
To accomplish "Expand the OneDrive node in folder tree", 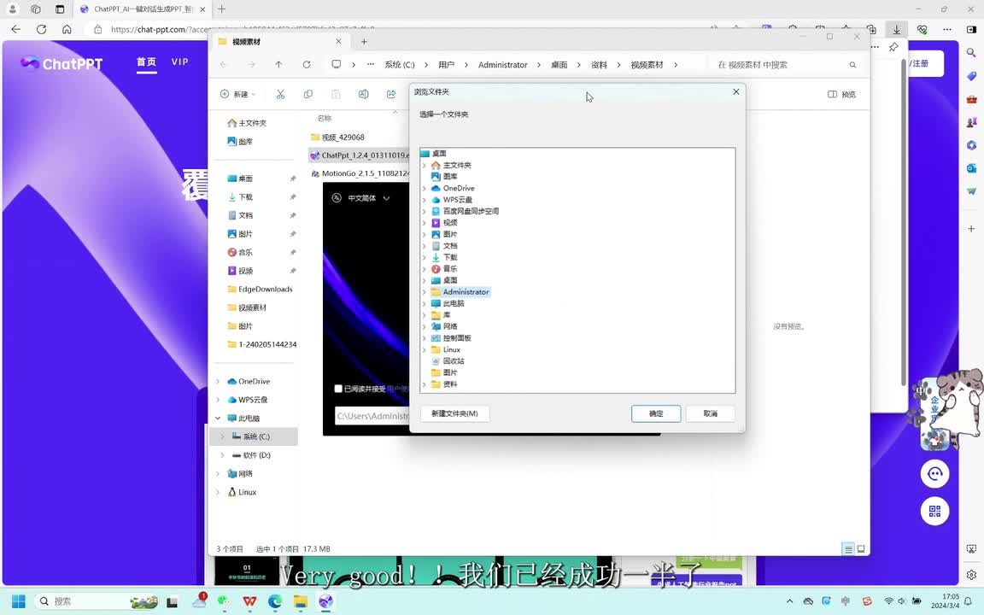I will (x=425, y=189).
